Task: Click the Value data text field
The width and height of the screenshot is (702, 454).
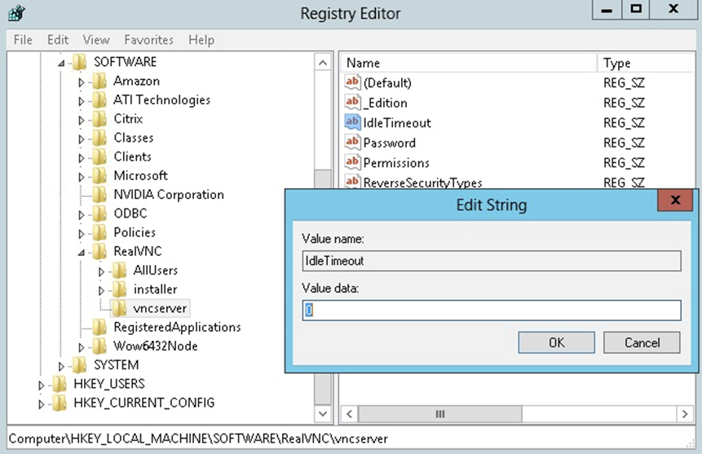Action: point(491,311)
